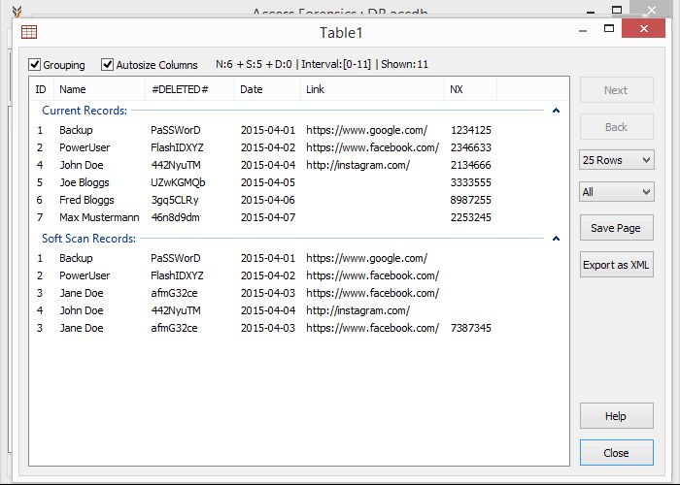
Task: Open the All filter dropdown
Action: click(616, 192)
